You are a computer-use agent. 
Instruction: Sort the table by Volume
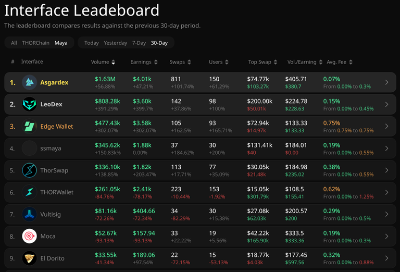click(x=103, y=62)
